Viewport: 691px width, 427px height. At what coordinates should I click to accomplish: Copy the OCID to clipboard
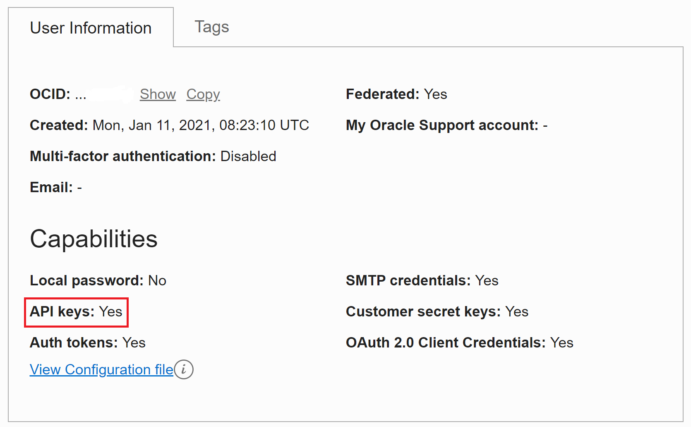tap(203, 94)
